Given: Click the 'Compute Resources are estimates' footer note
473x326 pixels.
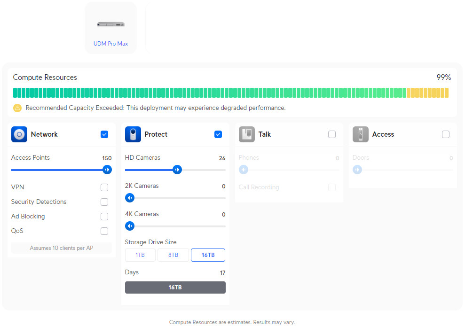Looking at the screenshot, I should [x=232, y=322].
